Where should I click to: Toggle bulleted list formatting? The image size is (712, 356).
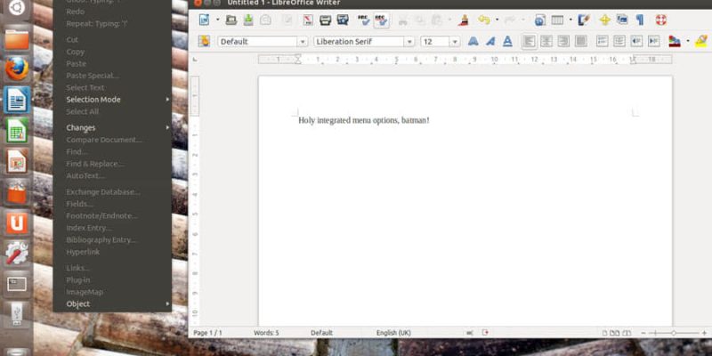[619, 41]
